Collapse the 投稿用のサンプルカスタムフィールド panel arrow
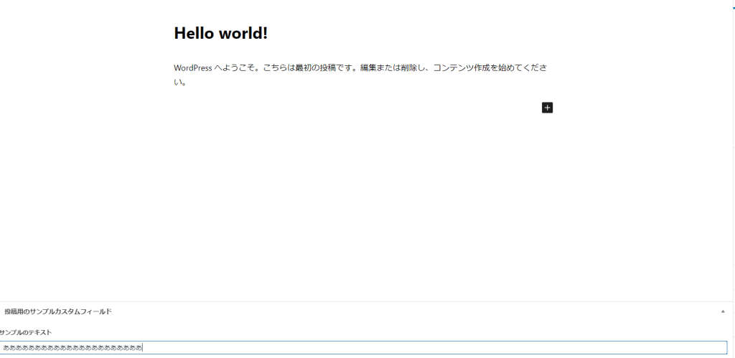Image resolution: width=735 pixels, height=358 pixels. coord(723,312)
